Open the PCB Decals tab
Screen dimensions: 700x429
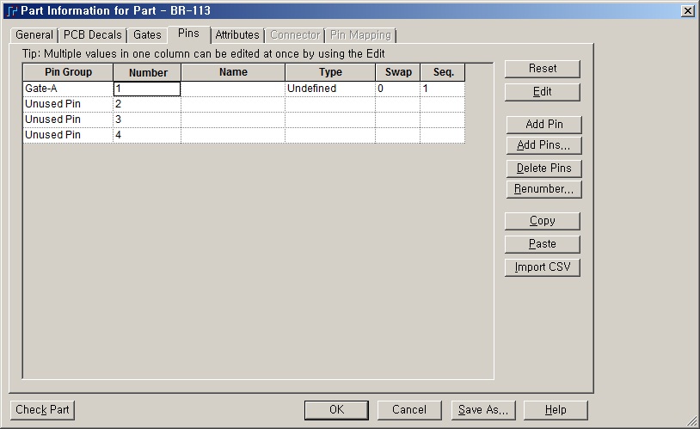click(93, 35)
